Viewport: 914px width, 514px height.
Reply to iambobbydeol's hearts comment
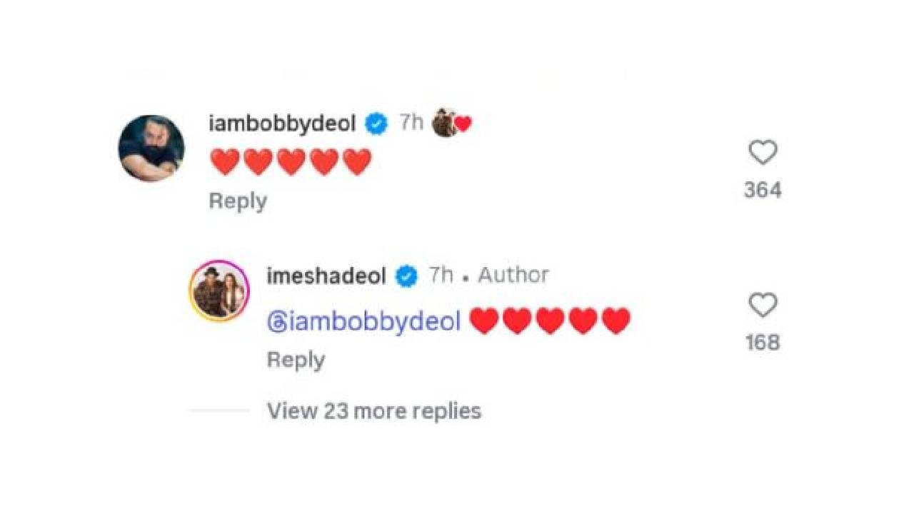[x=238, y=201]
